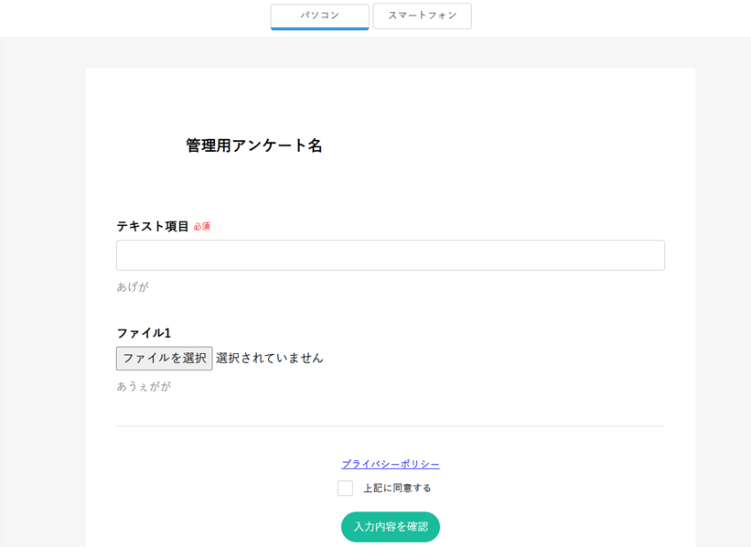Switch to the スマートフォン preview tab
This screenshot has width=751, height=548.
pos(422,16)
